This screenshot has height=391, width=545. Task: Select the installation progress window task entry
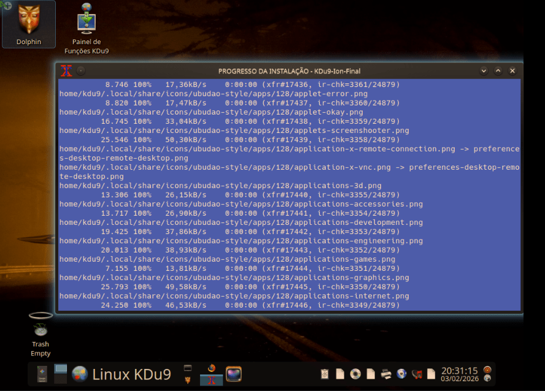[212, 380]
